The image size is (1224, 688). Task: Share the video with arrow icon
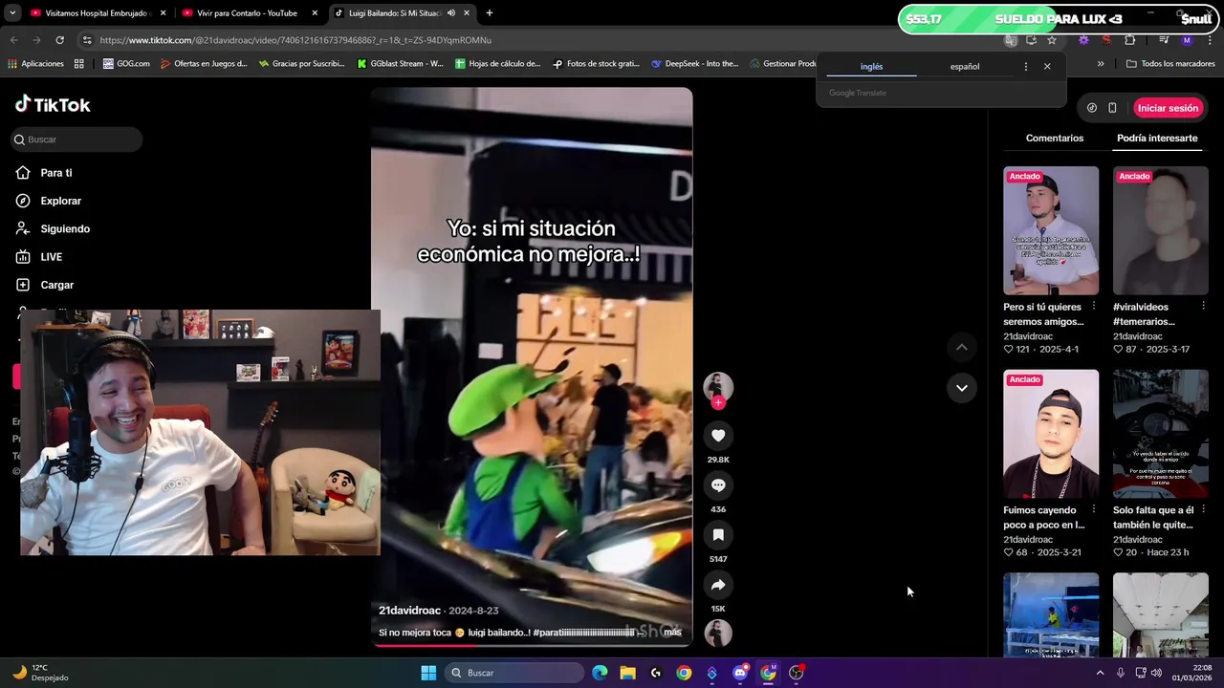coord(718,585)
